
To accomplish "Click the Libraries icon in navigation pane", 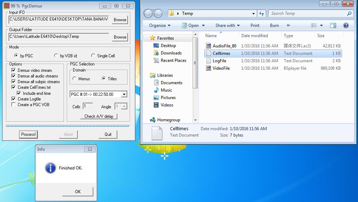I will [x=153, y=75].
